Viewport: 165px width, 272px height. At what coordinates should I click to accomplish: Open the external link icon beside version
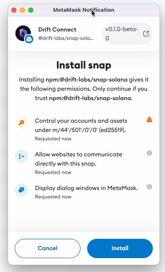(x=146, y=34)
